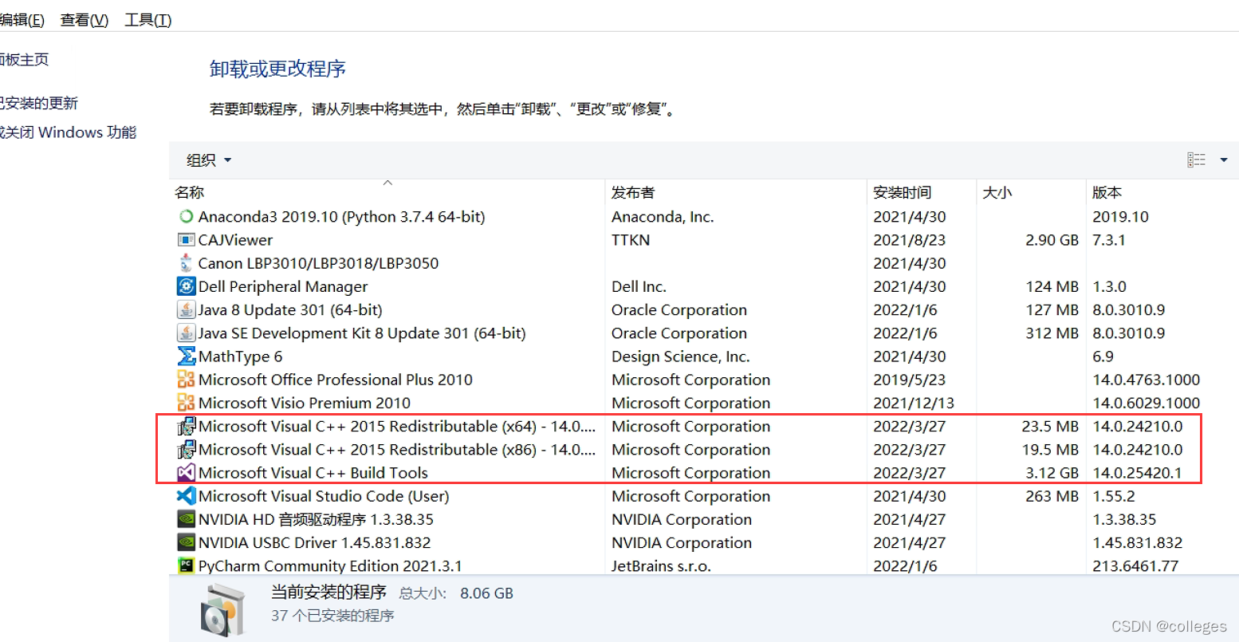Click the Java SE Development Kit icon
This screenshot has width=1239, height=642.
pos(186,333)
